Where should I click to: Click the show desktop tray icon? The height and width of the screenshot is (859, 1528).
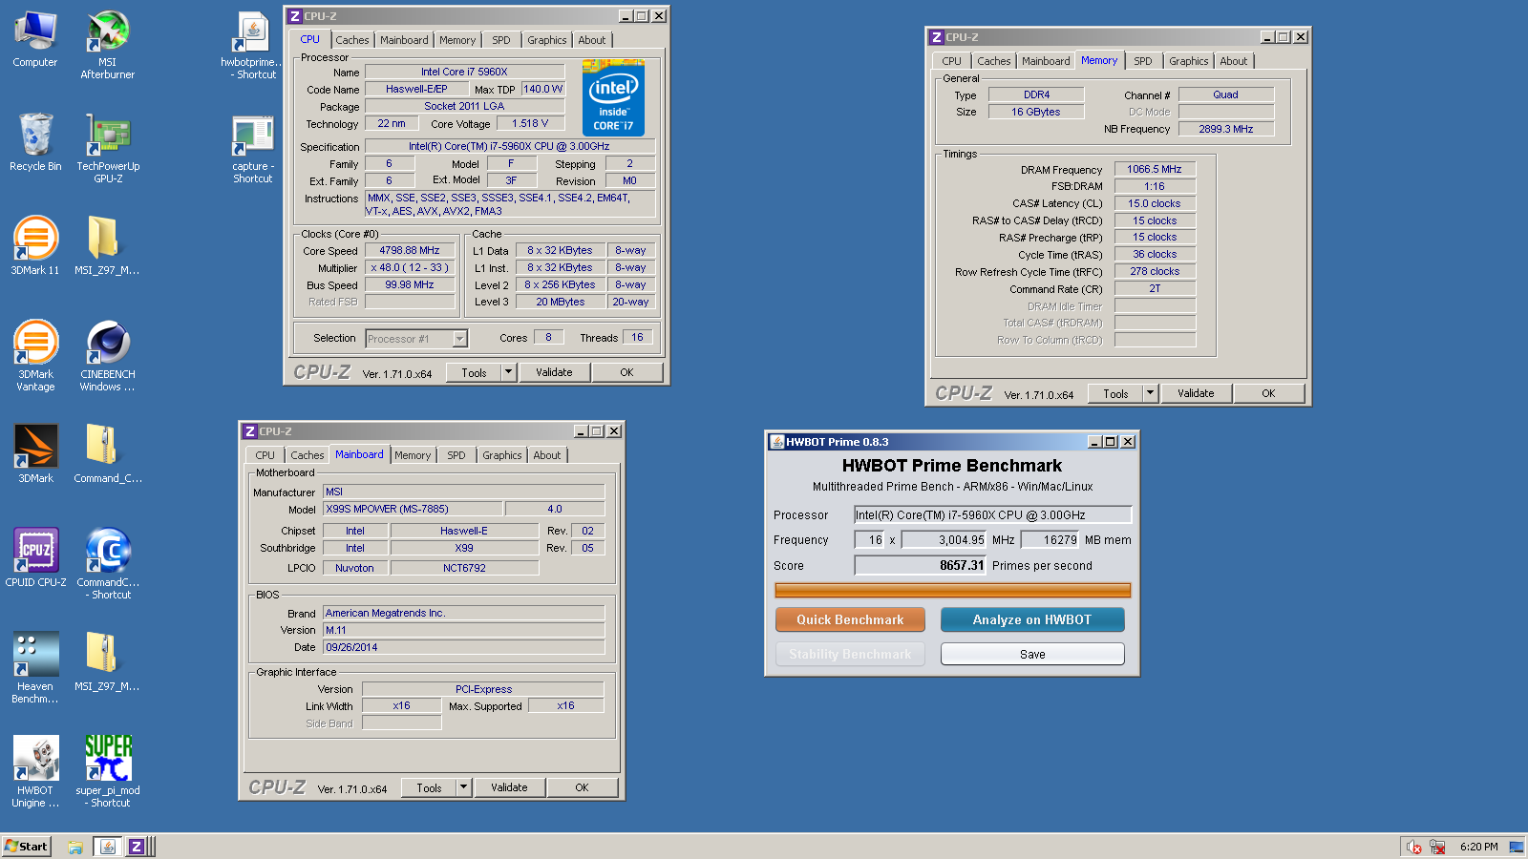point(1517,847)
